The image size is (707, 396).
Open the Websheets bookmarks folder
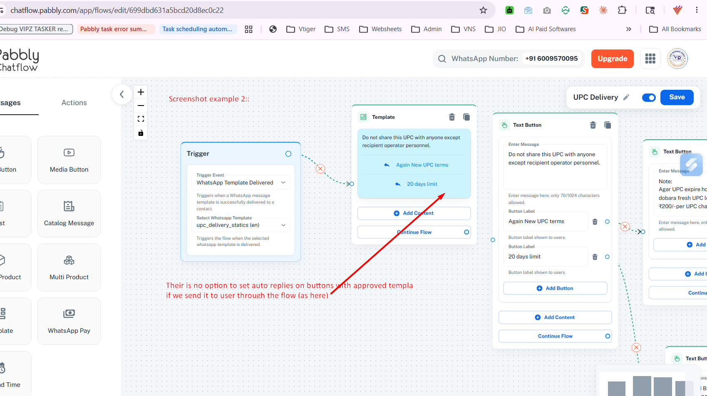[x=380, y=29]
